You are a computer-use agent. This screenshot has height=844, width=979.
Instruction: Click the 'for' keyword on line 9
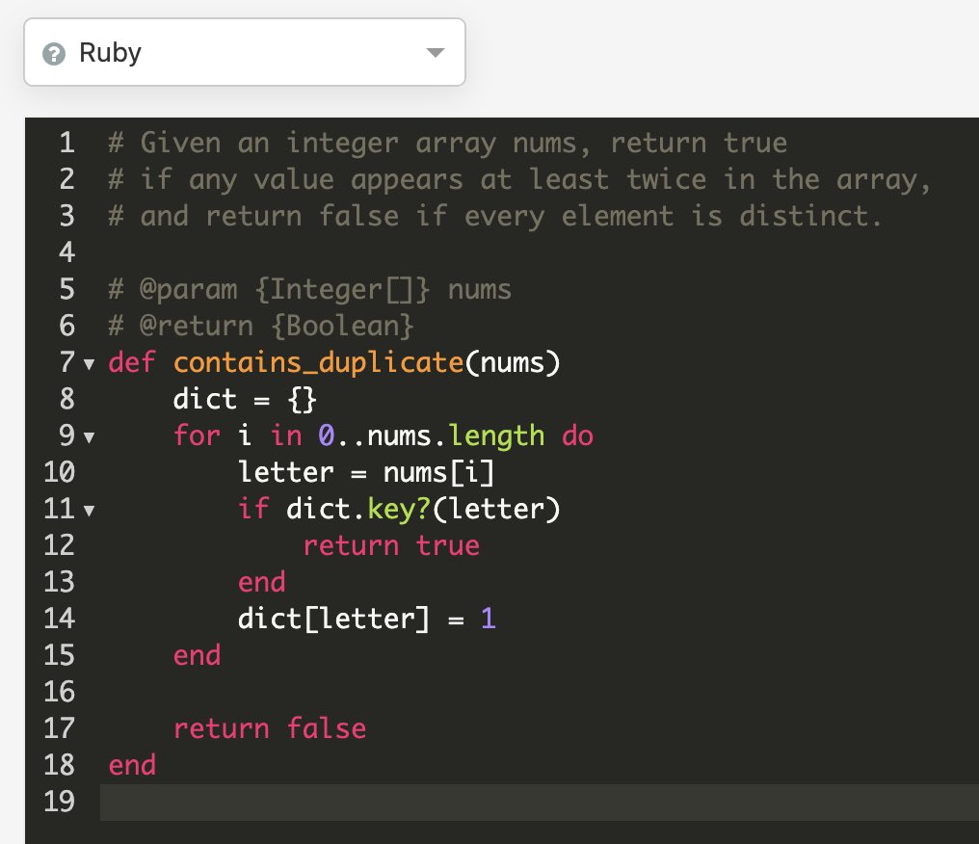point(197,435)
